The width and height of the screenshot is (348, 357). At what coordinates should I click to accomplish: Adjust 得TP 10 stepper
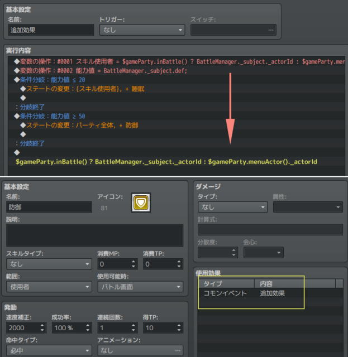coord(179,327)
